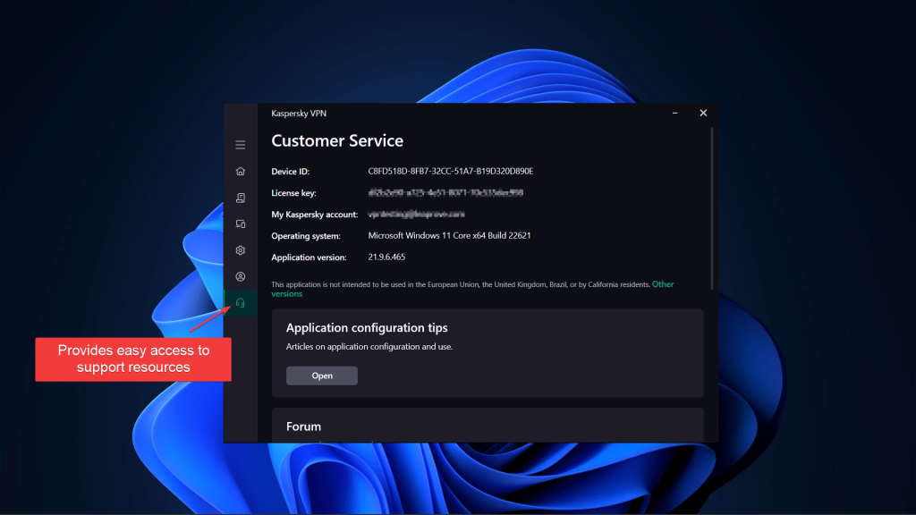Click 'Articles on application configuration and use.' text
The image size is (916, 515).
click(369, 346)
